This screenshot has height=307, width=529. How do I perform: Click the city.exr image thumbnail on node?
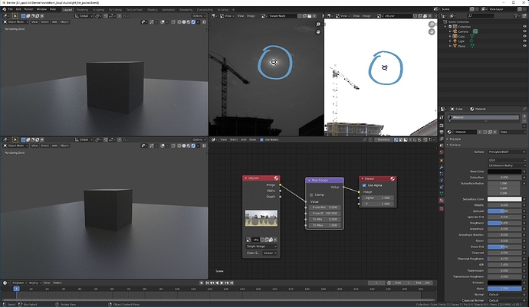261,218
